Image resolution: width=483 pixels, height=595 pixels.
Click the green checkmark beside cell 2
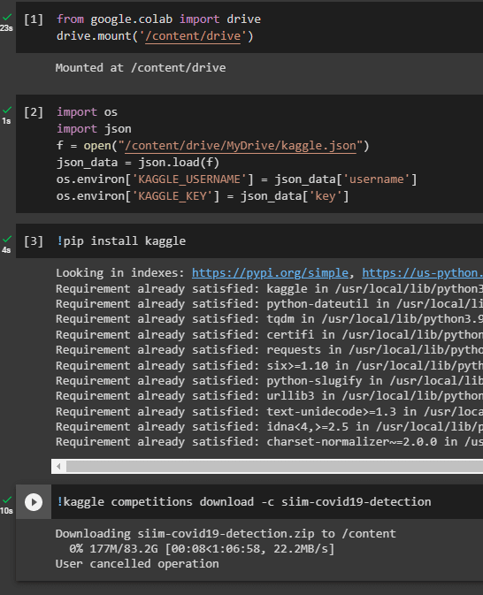pos(7,110)
